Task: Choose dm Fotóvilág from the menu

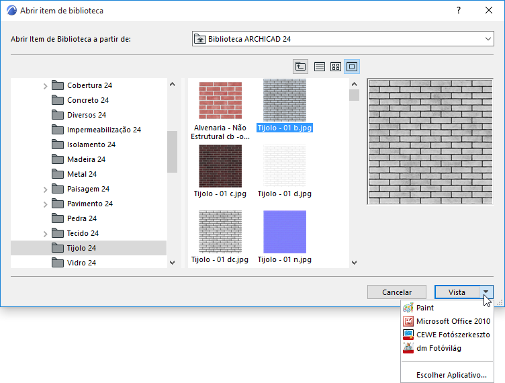Action: (x=447, y=348)
